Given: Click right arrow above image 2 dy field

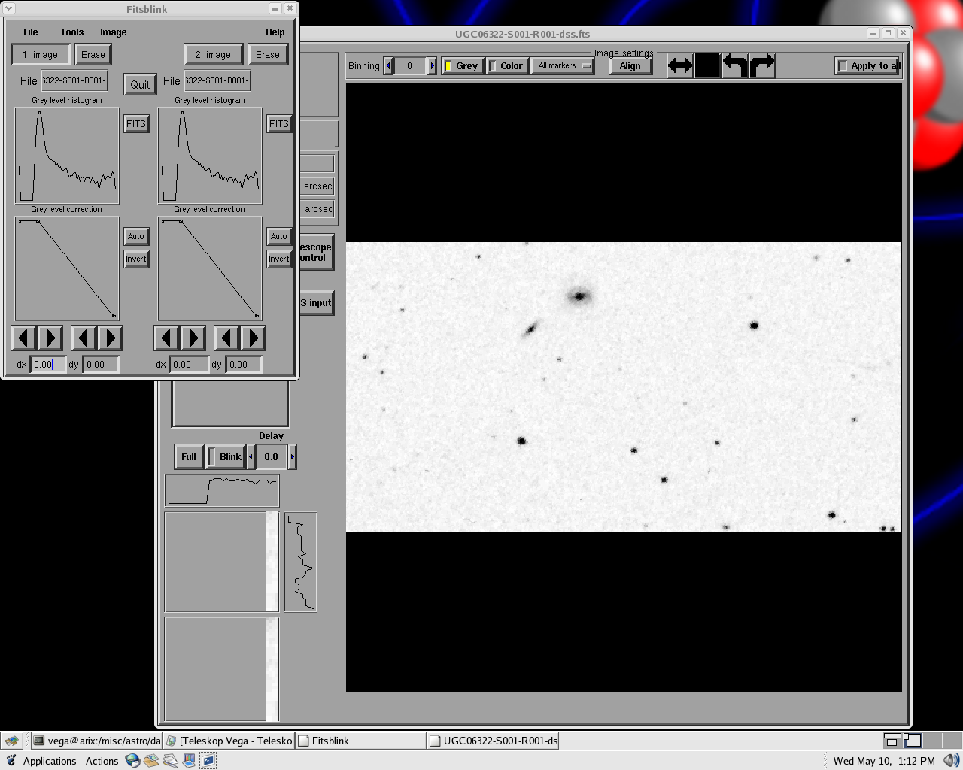Looking at the screenshot, I should [x=254, y=338].
